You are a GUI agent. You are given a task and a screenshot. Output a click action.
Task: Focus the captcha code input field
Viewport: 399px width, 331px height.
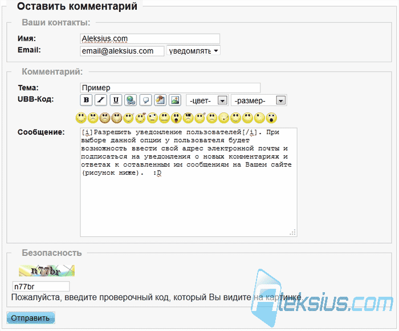[x=41, y=286]
